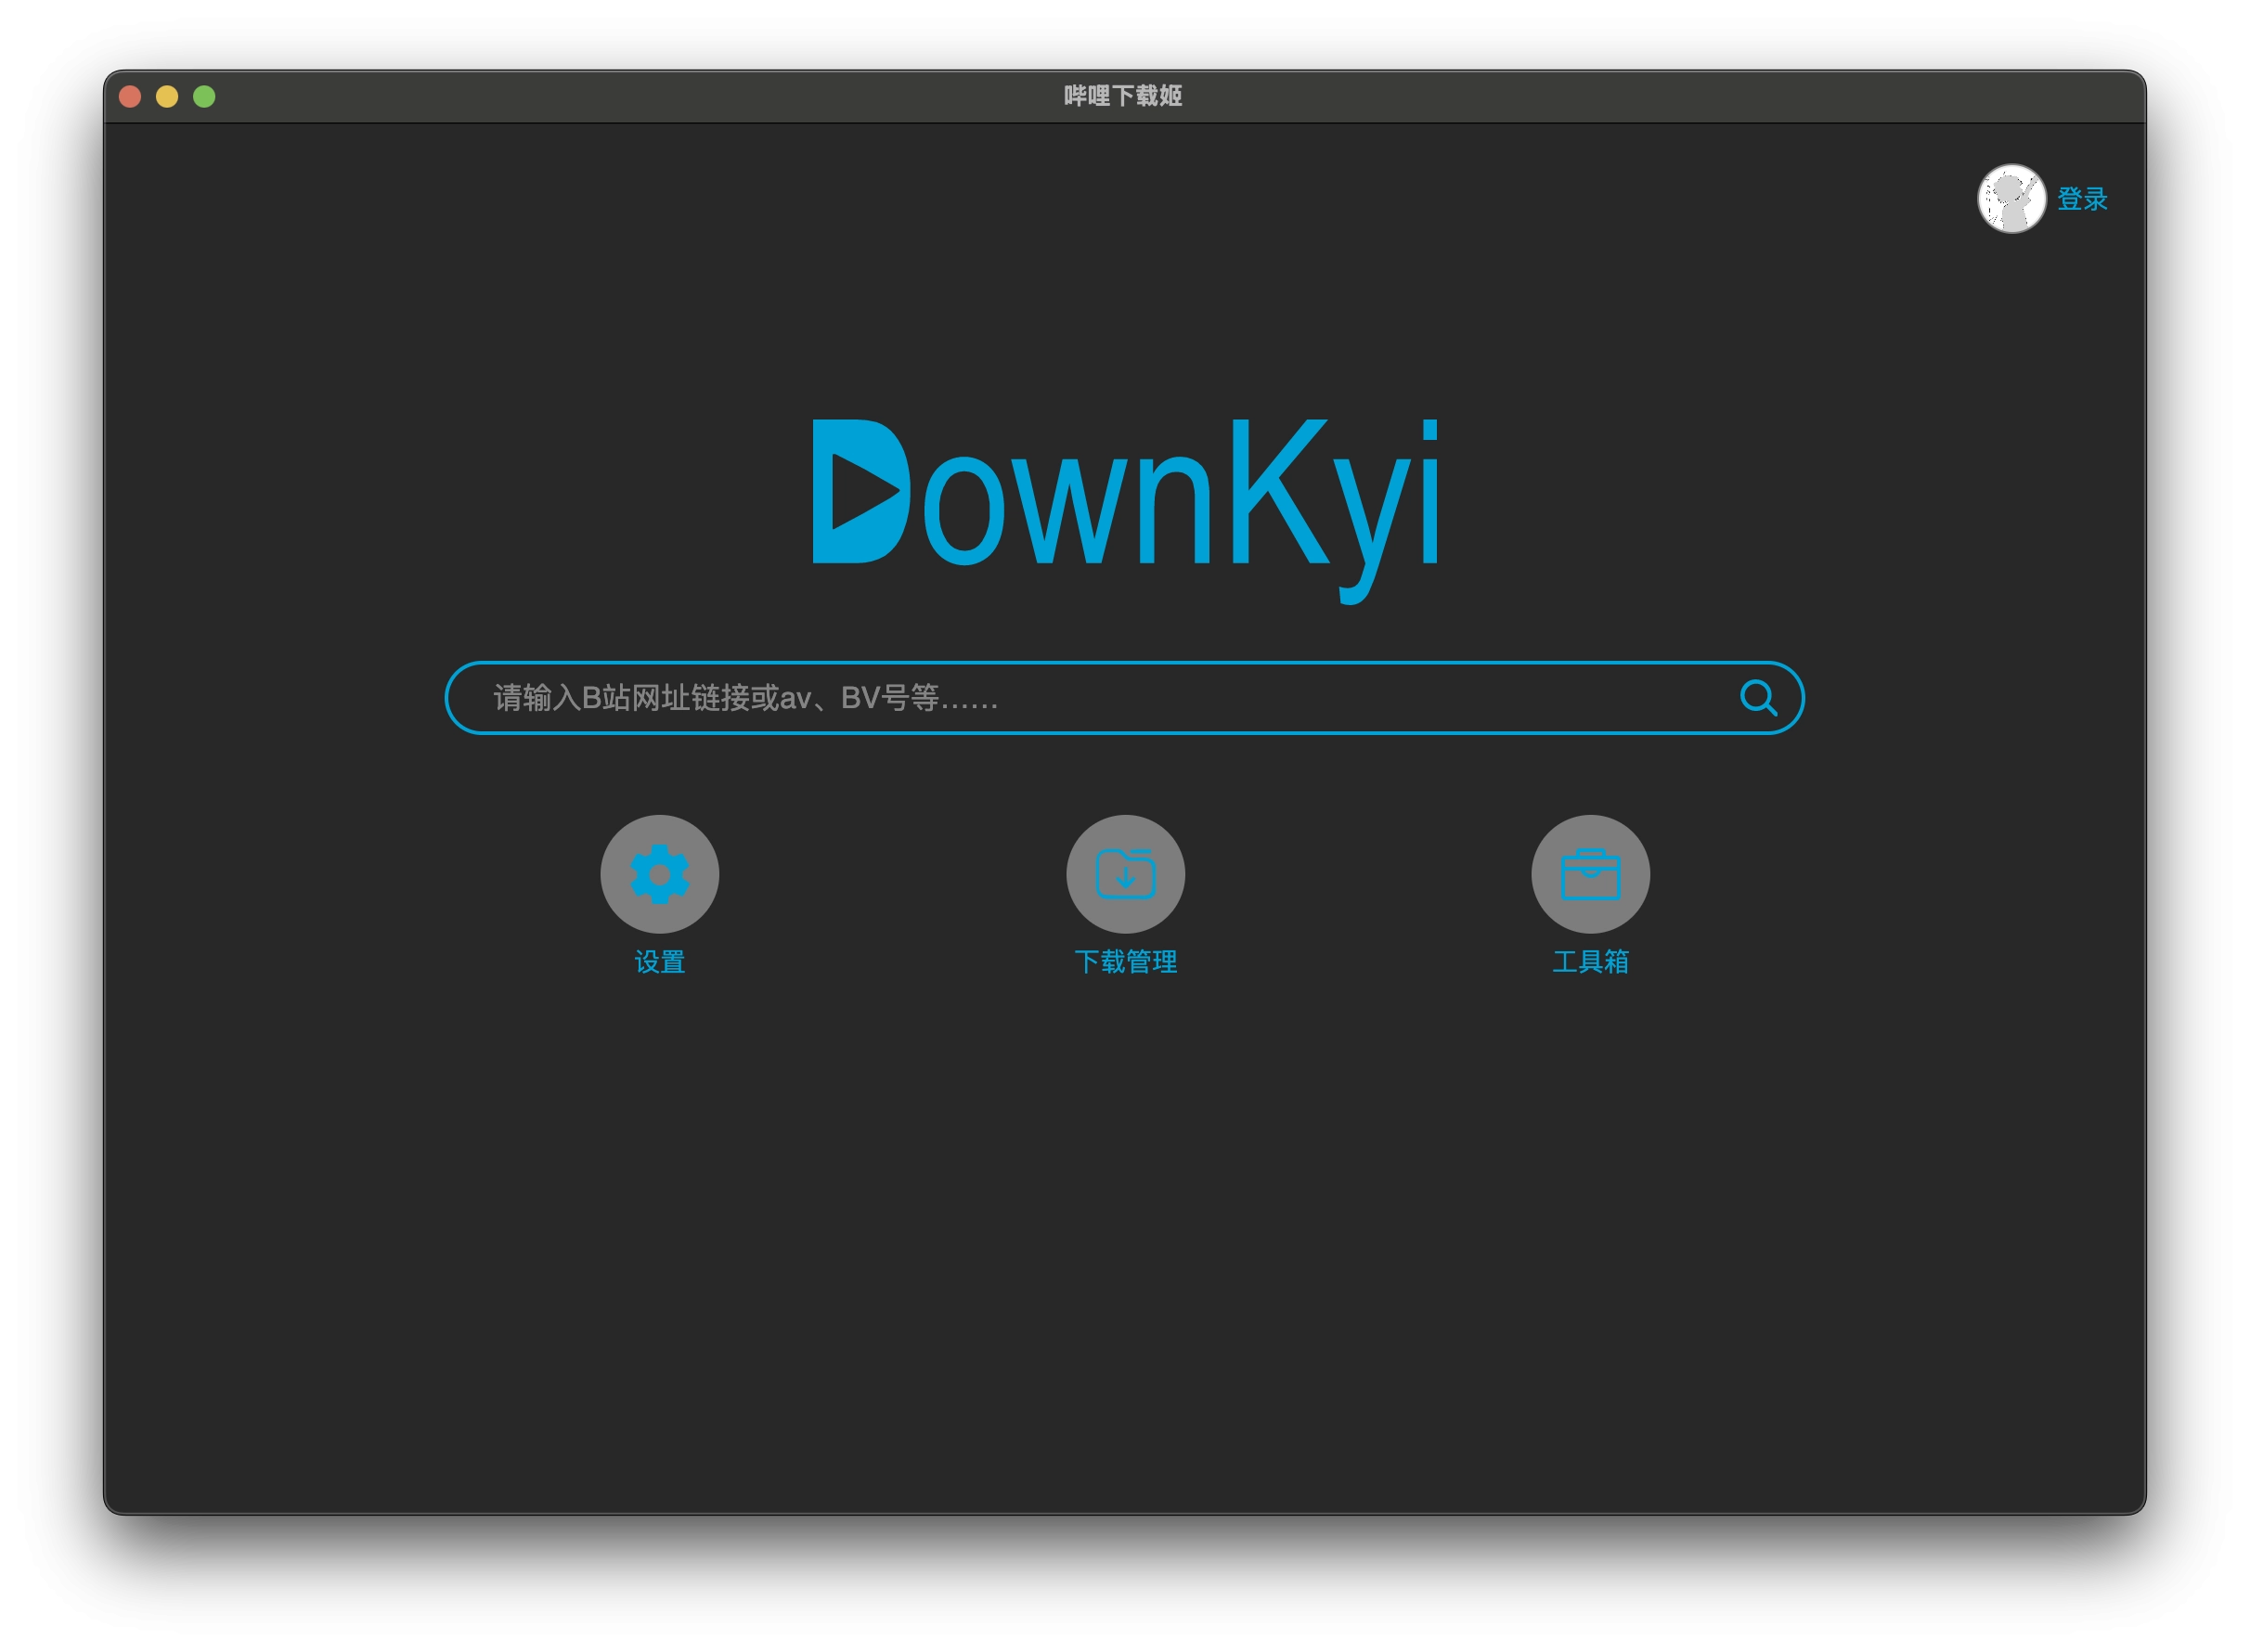Click the magnifier search icon
The width and height of the screenshot is (2250, 1652).
pos(1757,697)
